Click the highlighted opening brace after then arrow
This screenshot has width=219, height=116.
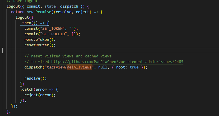point(48,23)
